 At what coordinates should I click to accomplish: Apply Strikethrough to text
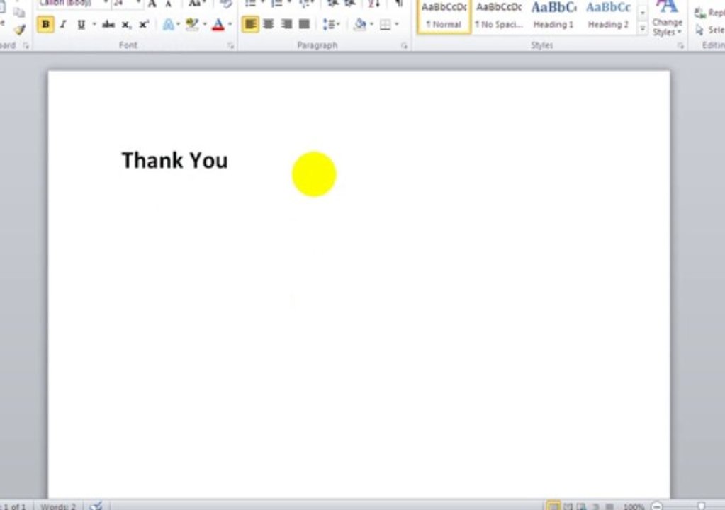108,25
